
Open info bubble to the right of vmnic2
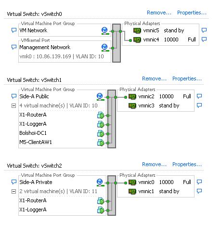coord(199,96)
